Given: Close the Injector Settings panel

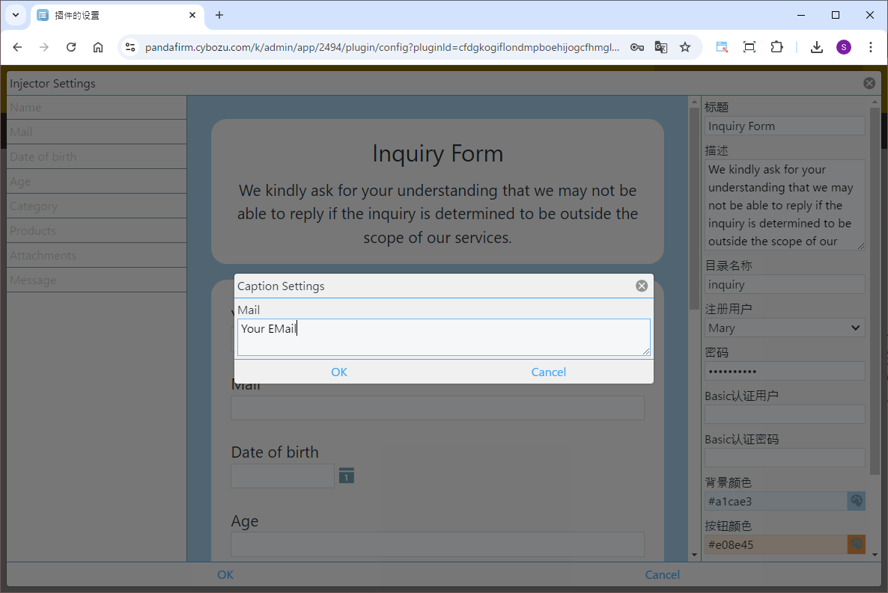Looking at the screenshot, I should pos(869,84).
